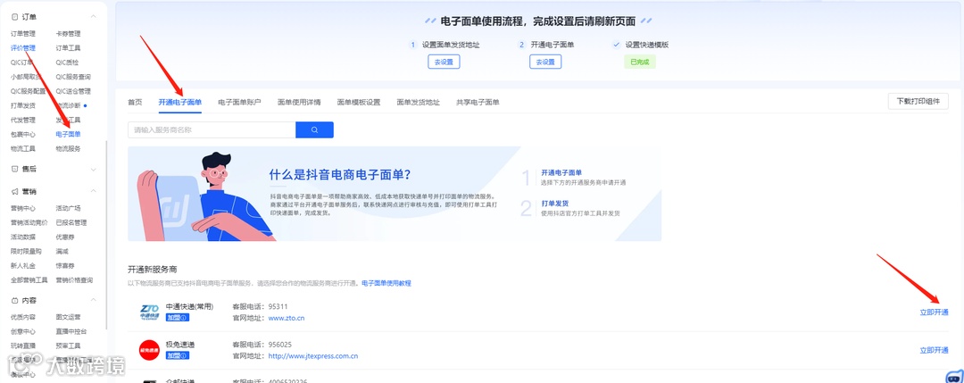
Task: Click the sidebar vertical scrollbar
Action: click(106, 237)
